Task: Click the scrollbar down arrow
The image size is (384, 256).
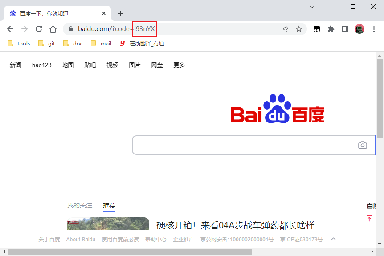Action: 380,244
